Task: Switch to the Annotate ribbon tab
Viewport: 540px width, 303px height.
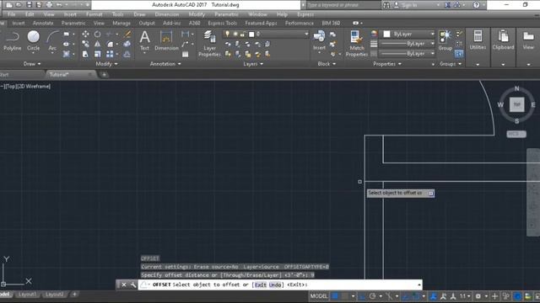Action: [x=43, y=23]
